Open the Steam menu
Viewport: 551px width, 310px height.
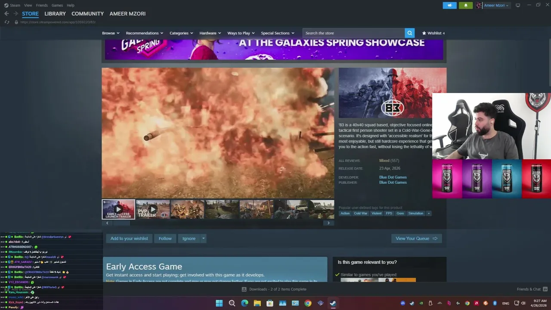[15, 5]
